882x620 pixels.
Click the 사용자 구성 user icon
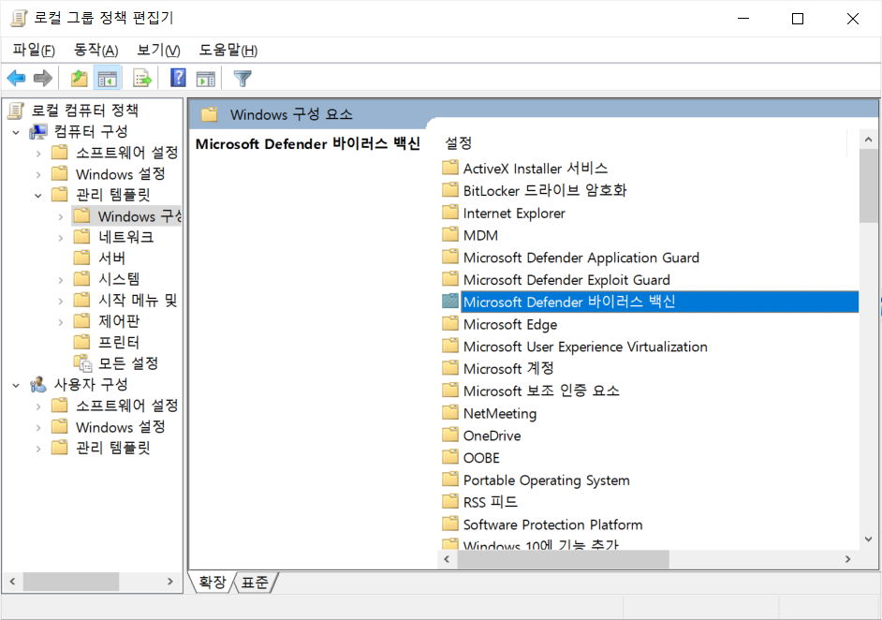click(x=38, y=384)
